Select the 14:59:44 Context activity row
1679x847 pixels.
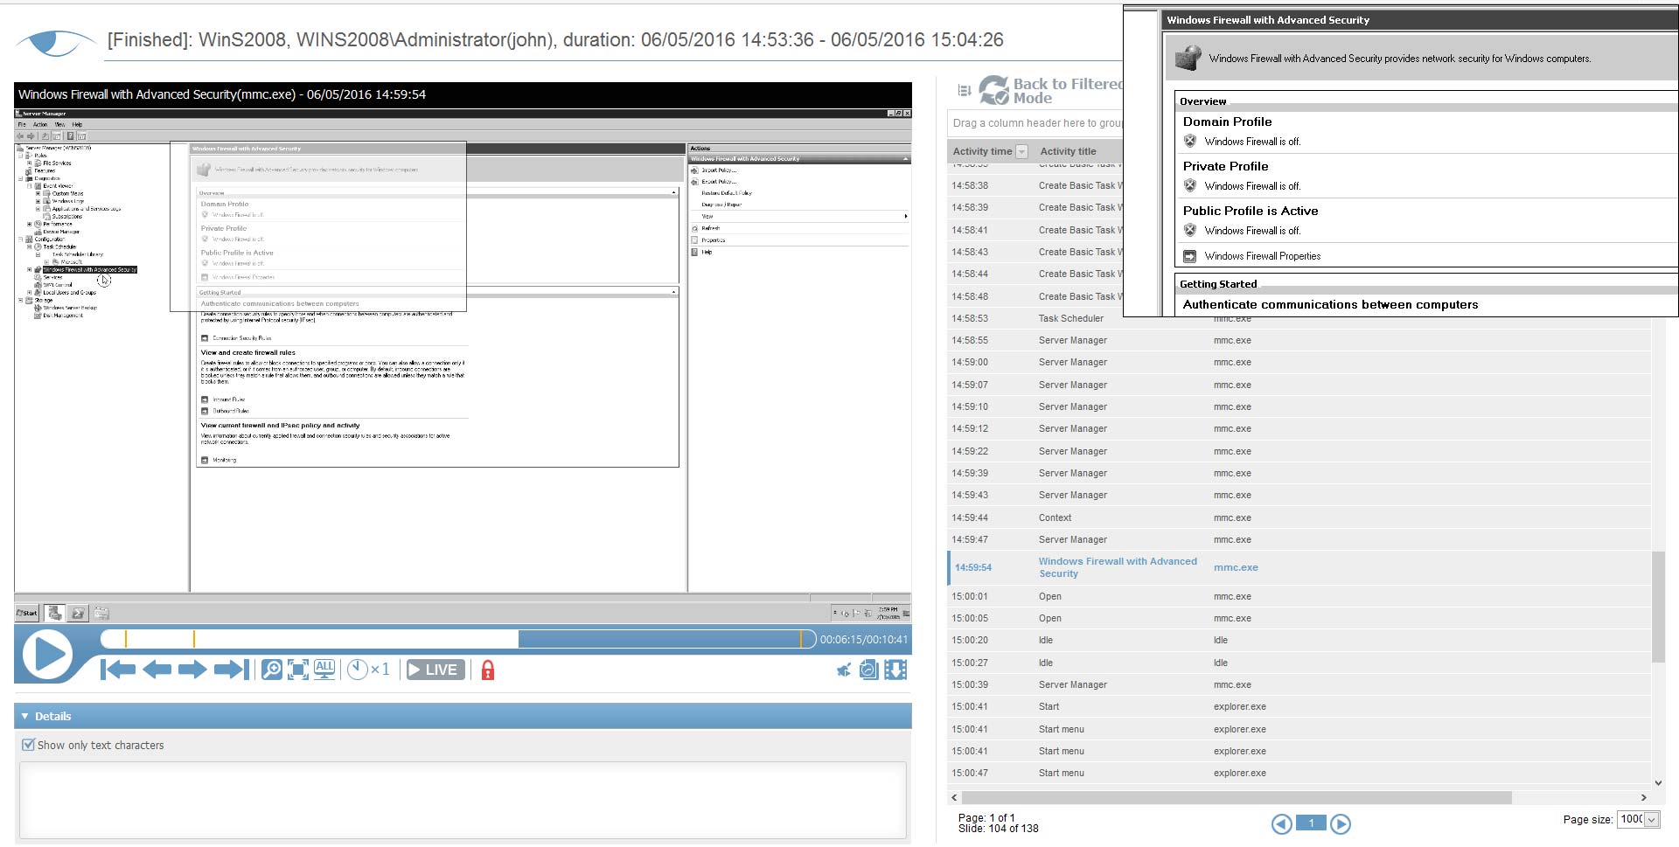click(x=1299, y=517)
